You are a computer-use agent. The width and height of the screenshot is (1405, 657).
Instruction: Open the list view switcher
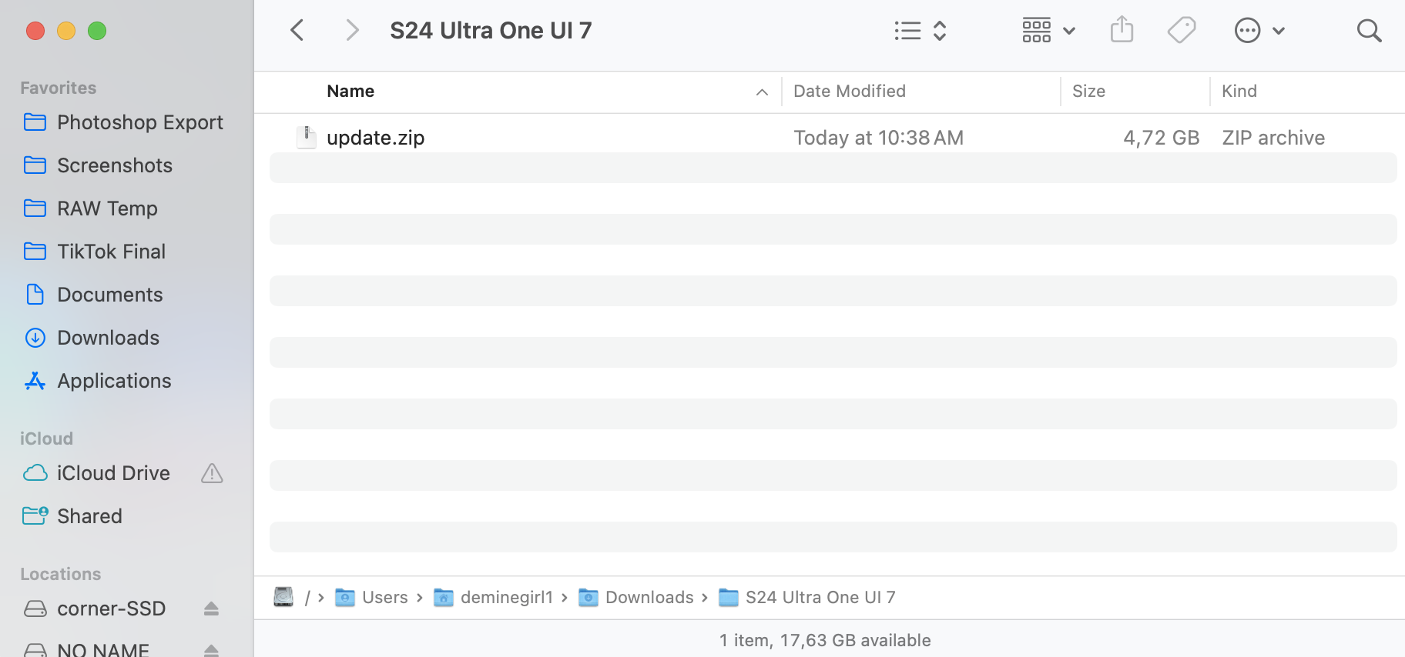point(920,31)
